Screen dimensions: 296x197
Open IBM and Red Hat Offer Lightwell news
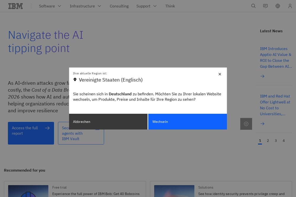click(x=275, y=105)
